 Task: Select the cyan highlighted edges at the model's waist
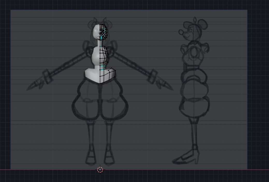(102, 68)
